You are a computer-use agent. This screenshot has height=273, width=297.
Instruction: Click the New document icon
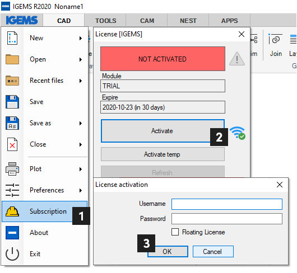[12, 38]
